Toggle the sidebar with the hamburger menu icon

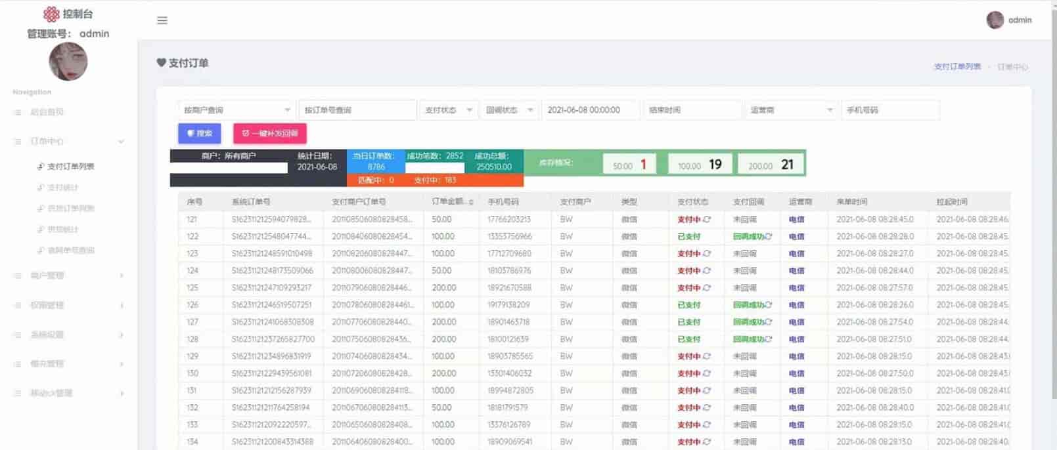162,20
